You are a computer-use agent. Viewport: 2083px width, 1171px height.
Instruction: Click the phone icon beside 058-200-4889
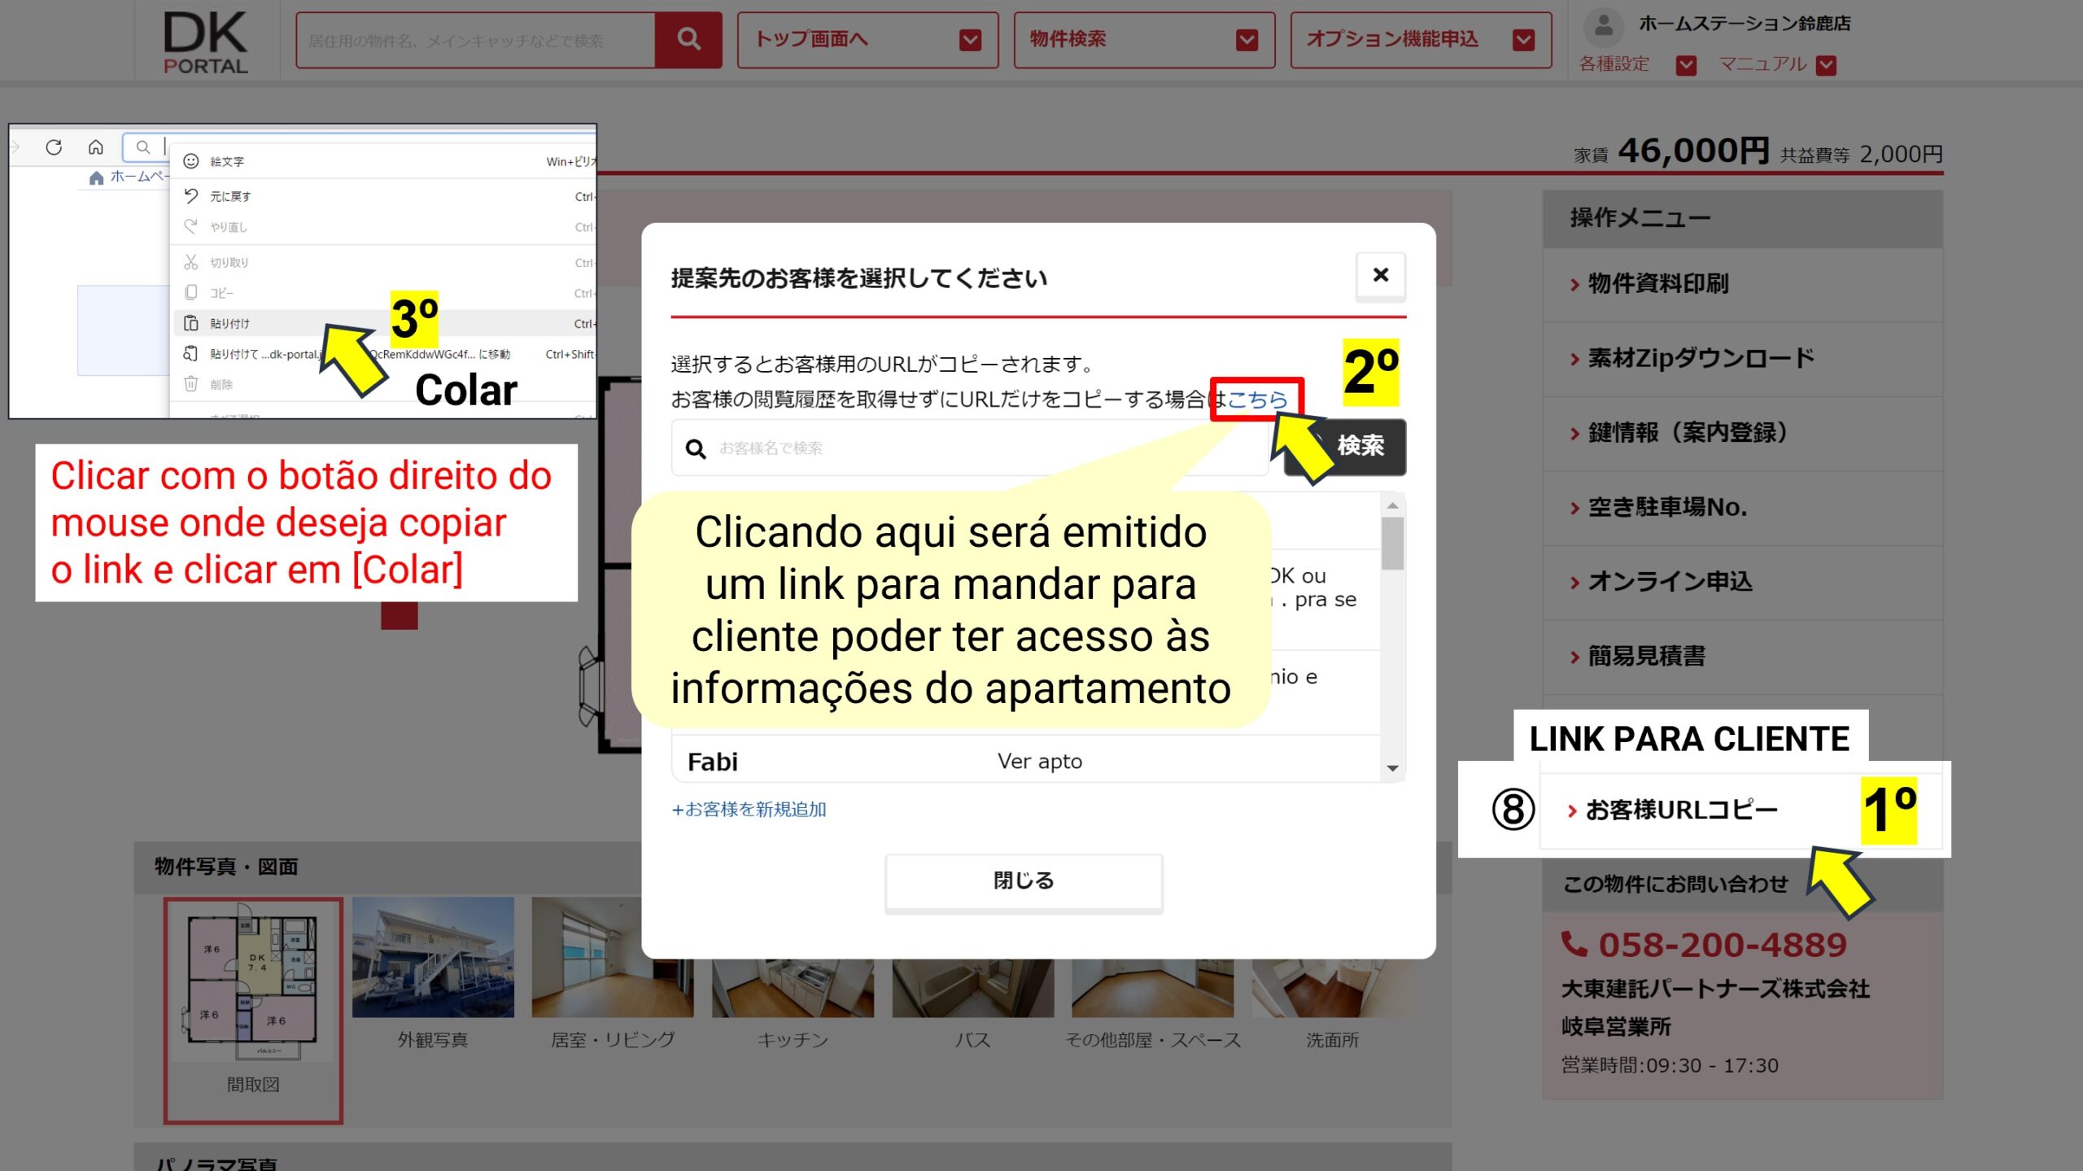pyautogui.click(x=1574, y=944)
